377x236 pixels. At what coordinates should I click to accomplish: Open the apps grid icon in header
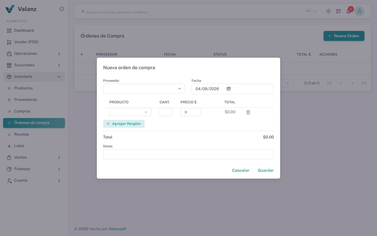click(x=339, y=11)
